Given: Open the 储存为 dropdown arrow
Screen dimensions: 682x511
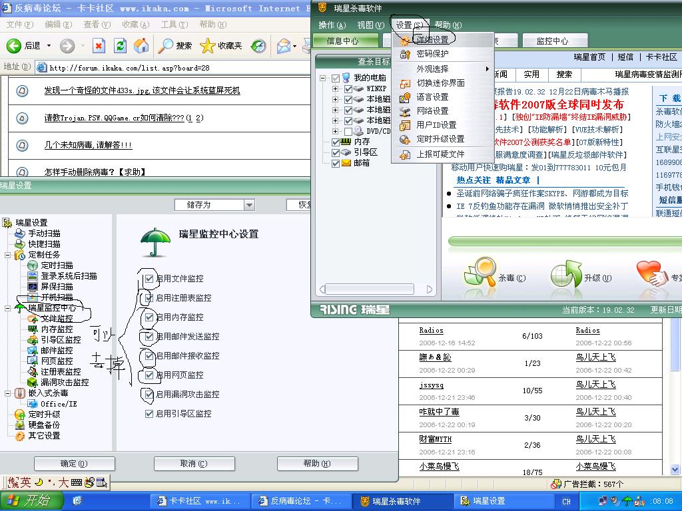Looking at the screenshot, I should 249,205.
